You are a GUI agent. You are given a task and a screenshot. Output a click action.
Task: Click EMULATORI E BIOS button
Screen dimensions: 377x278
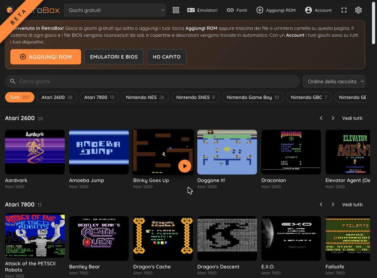pos(114,57)
